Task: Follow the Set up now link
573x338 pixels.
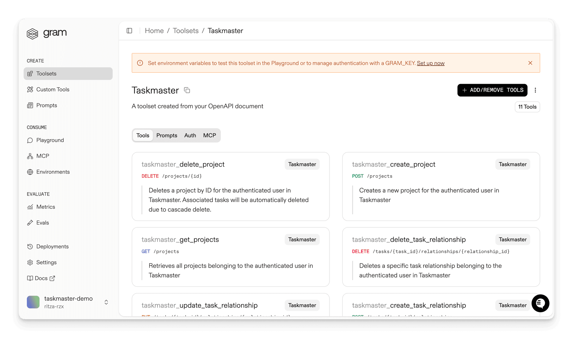Action: pyautogui.click(x=431, y=63)
